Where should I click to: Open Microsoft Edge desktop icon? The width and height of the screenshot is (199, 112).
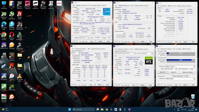point(4,26)
